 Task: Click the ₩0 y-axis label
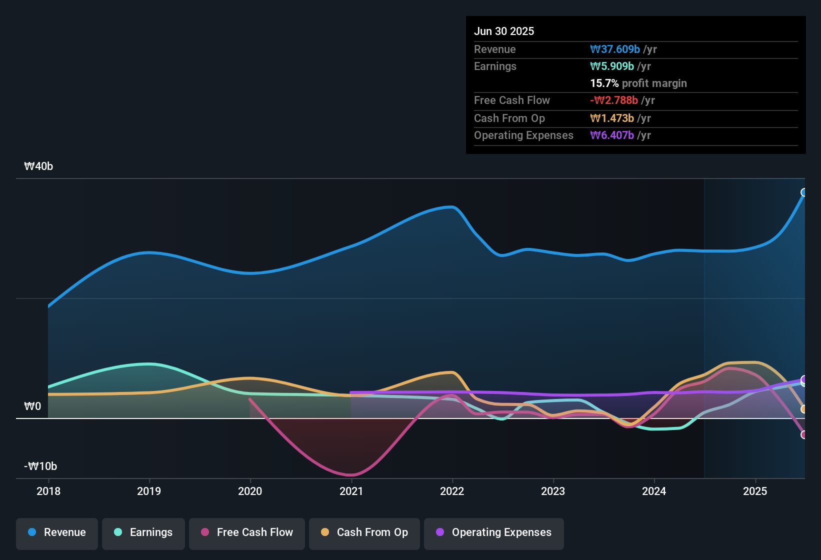coord(32,406)
